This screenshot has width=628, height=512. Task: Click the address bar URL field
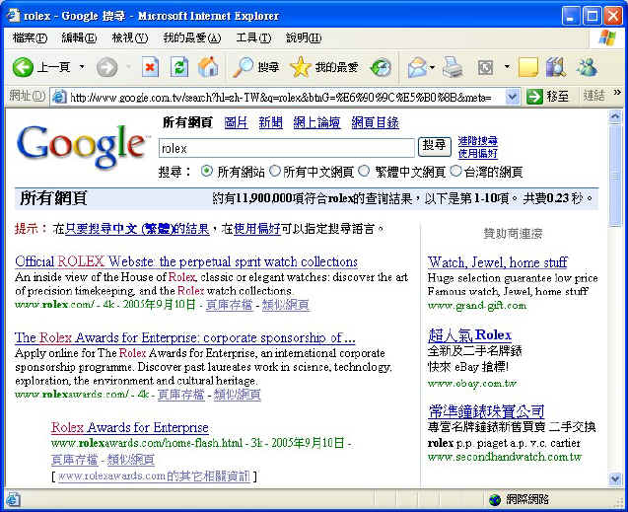[x=287, y=97]
